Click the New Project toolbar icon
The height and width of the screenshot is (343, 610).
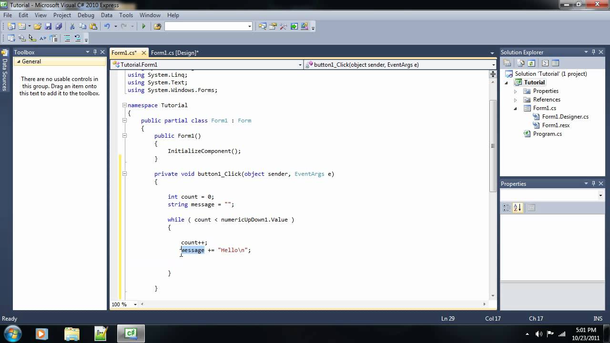click(11, 27)
